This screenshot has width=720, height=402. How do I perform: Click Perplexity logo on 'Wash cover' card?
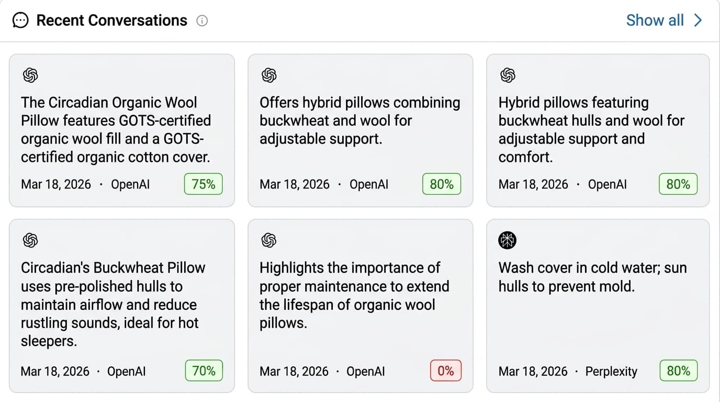pyautogui.click(x=508, y=241)
